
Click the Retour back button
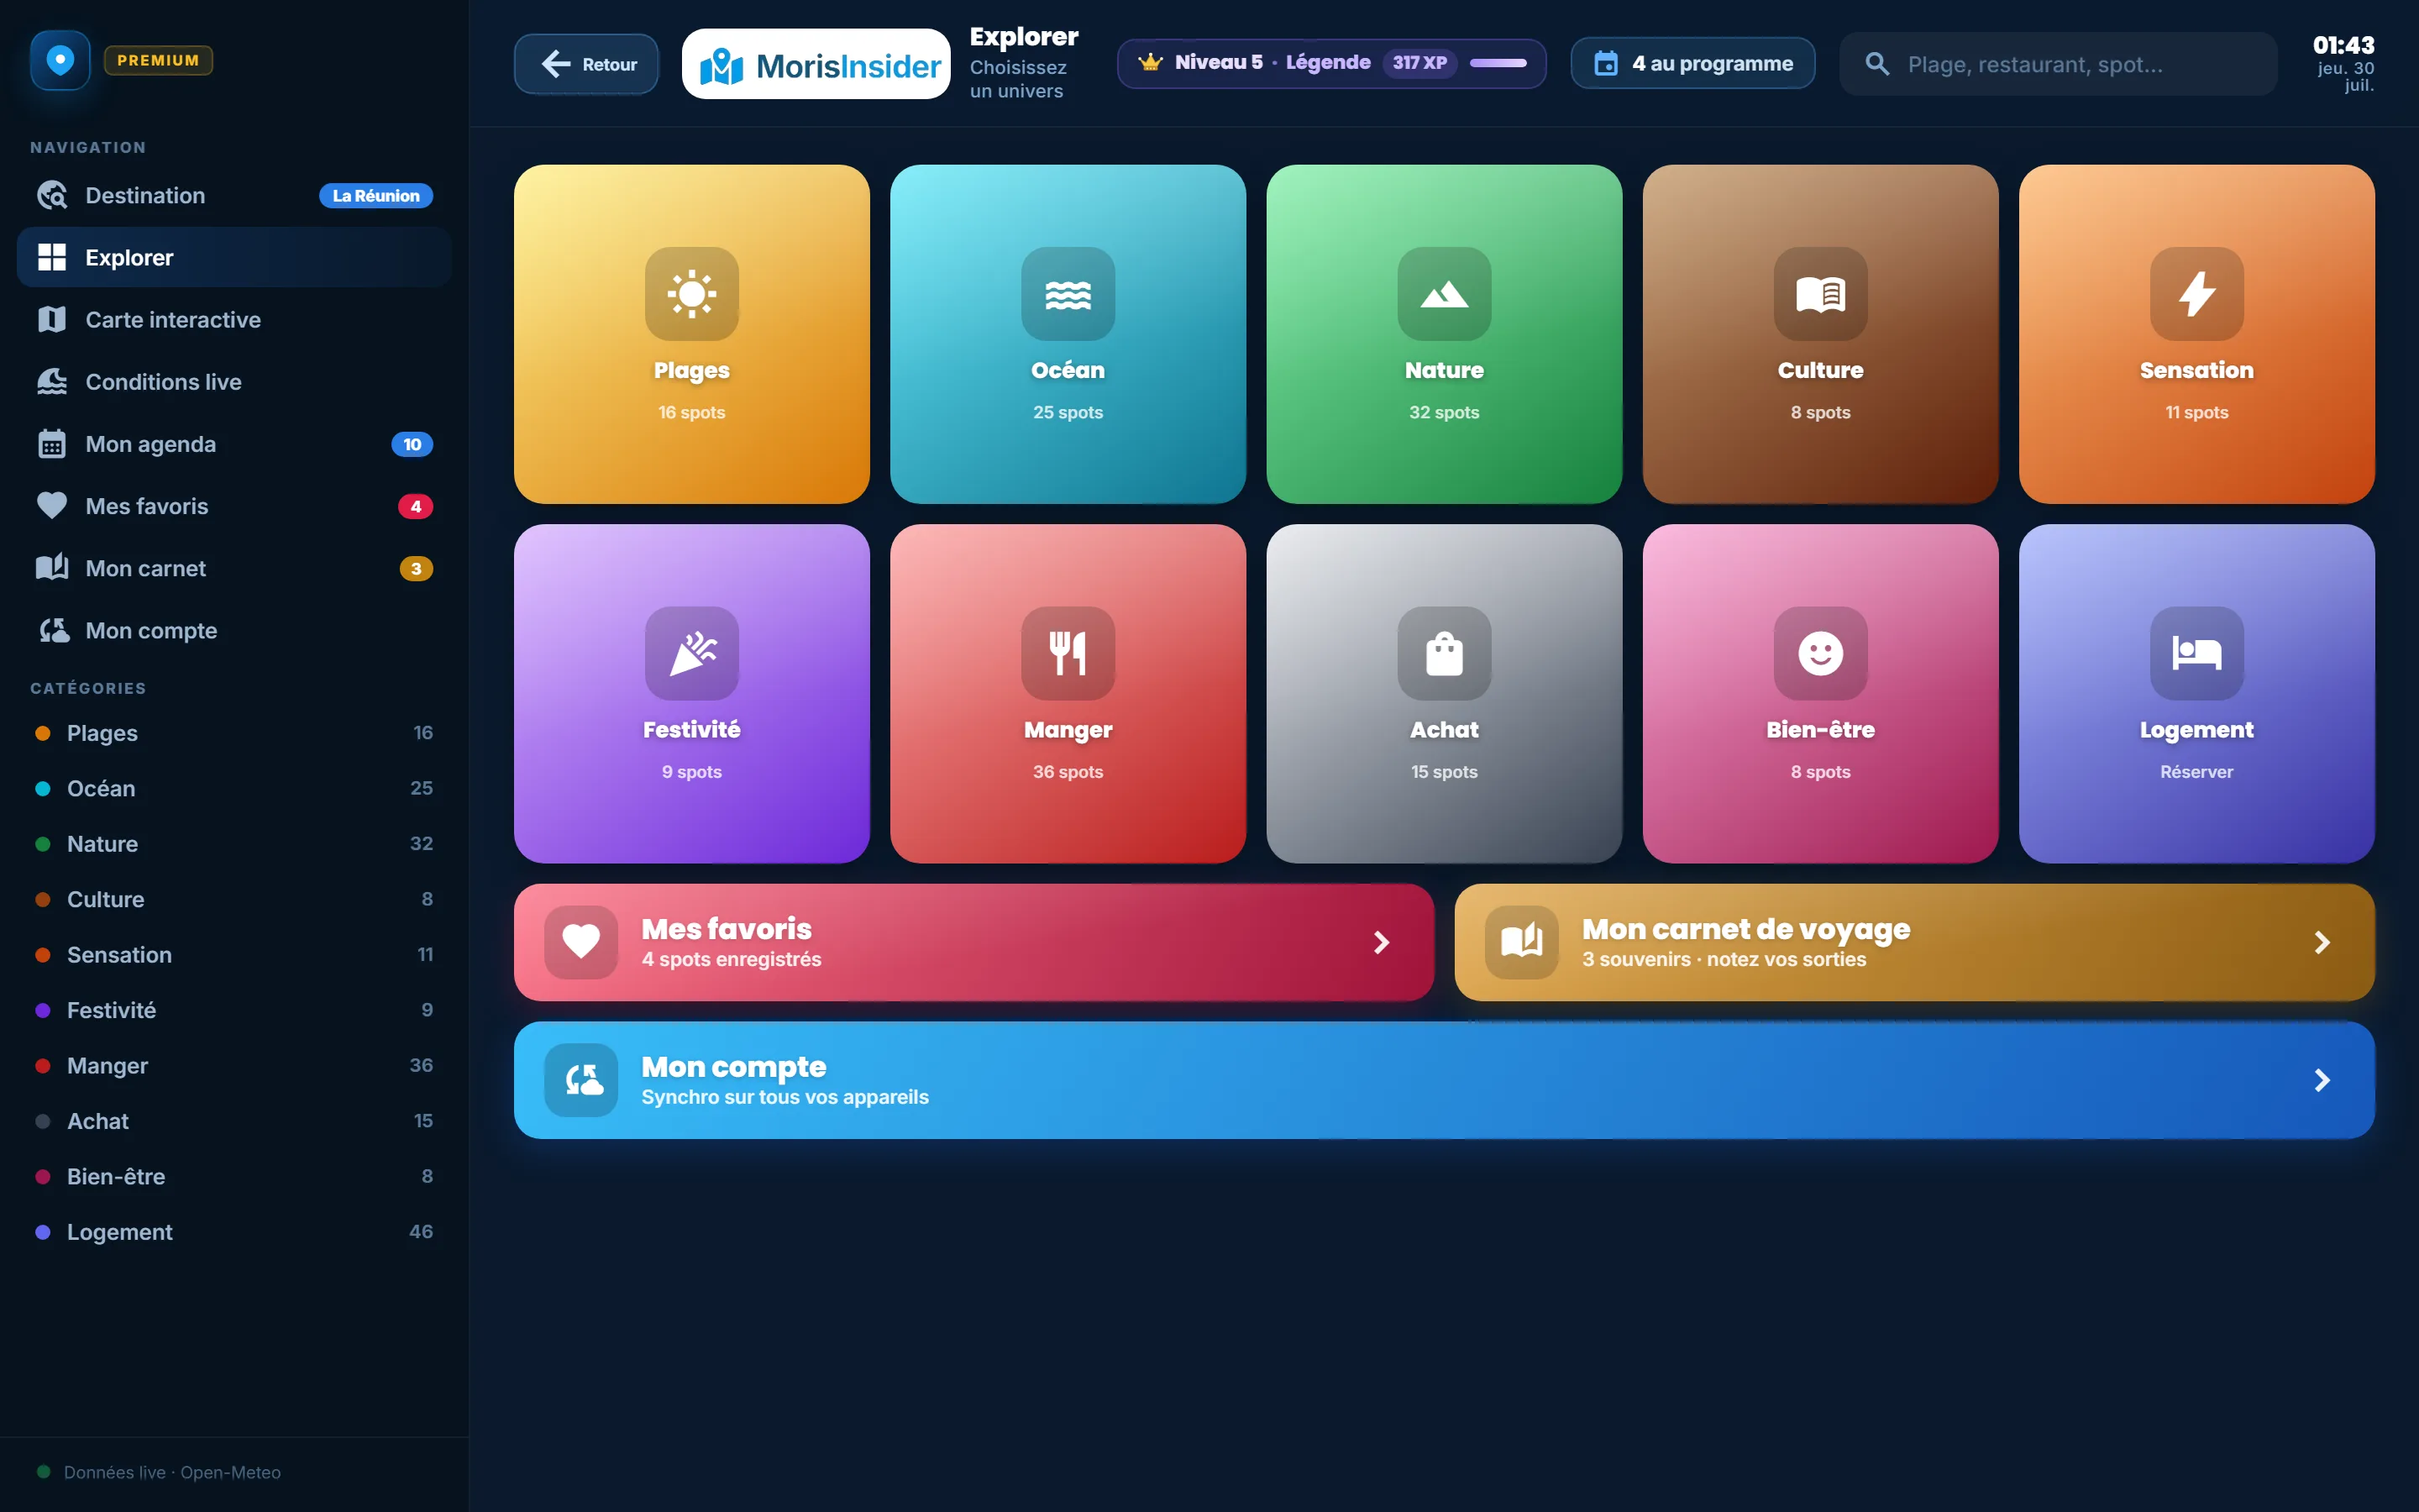point(585,64)
